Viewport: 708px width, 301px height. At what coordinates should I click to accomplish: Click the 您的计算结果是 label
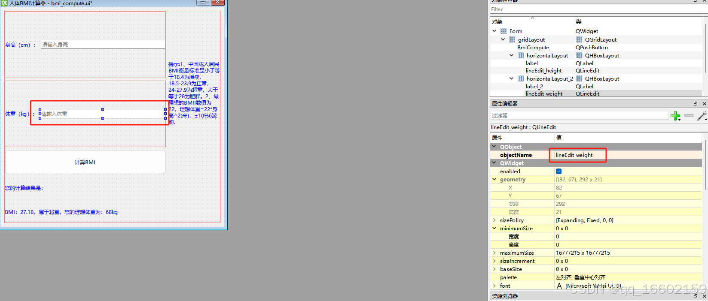pyautogui.click(x=24, y=188)
